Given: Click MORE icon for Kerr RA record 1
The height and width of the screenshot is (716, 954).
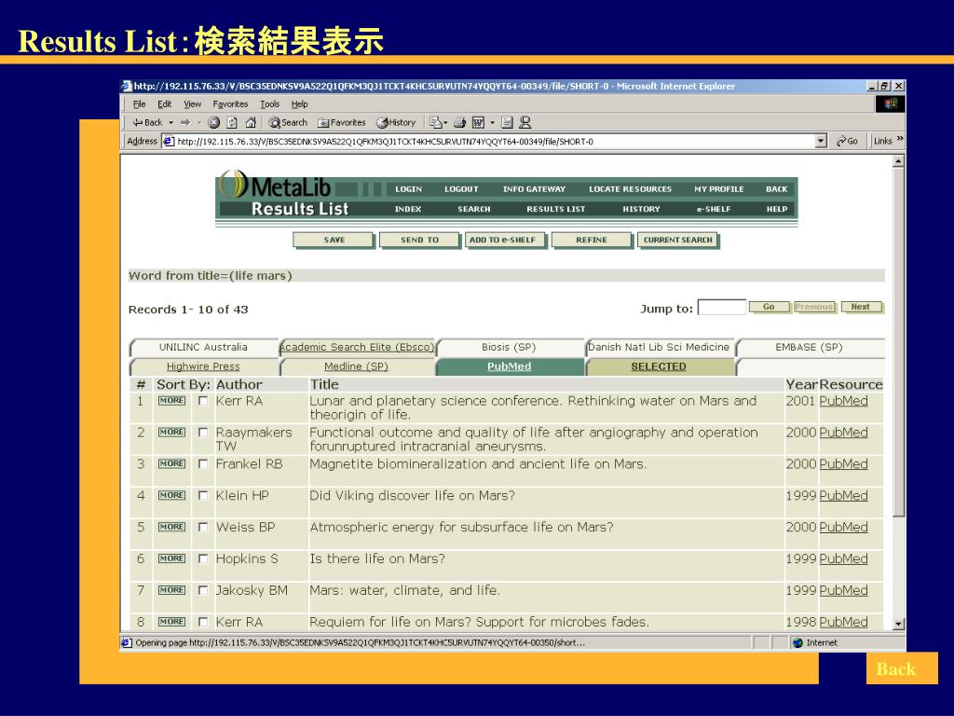Looking at the screenshot, I should click(x=171, y=401).
